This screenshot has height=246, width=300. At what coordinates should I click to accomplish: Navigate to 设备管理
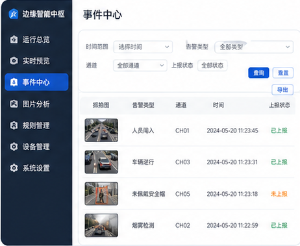[x=36, y=147]
